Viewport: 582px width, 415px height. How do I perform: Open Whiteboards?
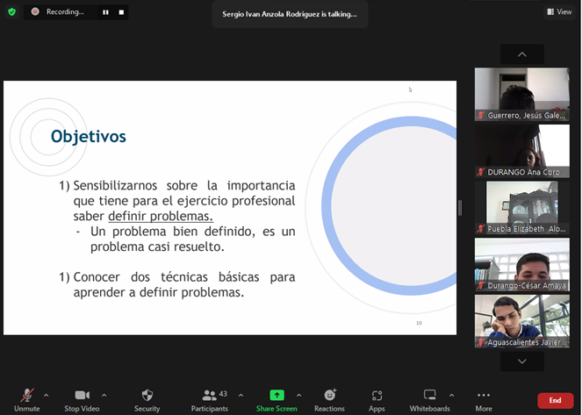pos(430,400)
